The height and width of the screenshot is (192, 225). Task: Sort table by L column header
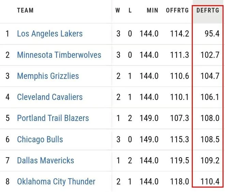pos(130,10)
